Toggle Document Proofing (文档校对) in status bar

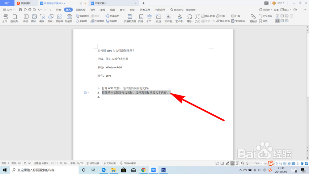pyautogui.click(x=110, y=163)
